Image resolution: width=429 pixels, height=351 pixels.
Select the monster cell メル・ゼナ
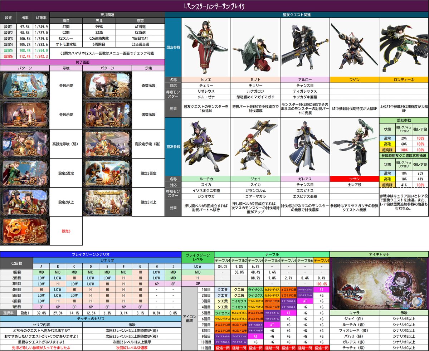[206, 97]
